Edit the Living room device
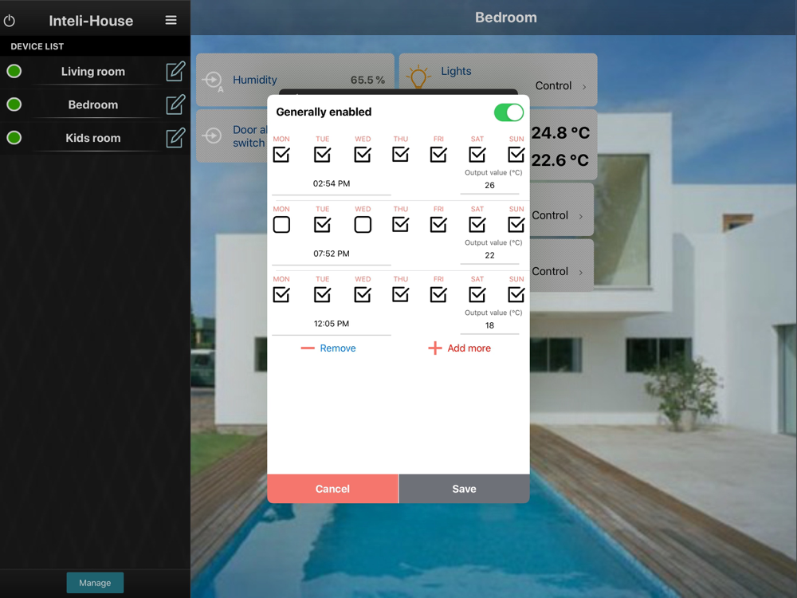 click(175, 72)
